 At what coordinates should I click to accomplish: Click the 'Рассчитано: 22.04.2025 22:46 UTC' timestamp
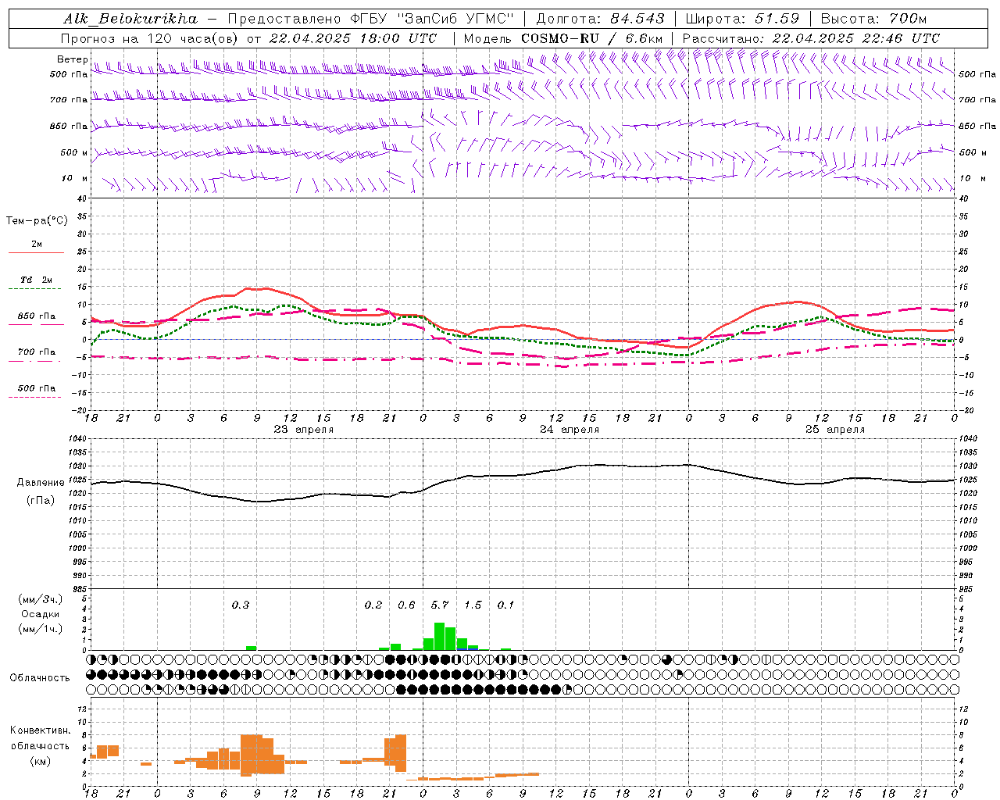(x=811, y=38)
